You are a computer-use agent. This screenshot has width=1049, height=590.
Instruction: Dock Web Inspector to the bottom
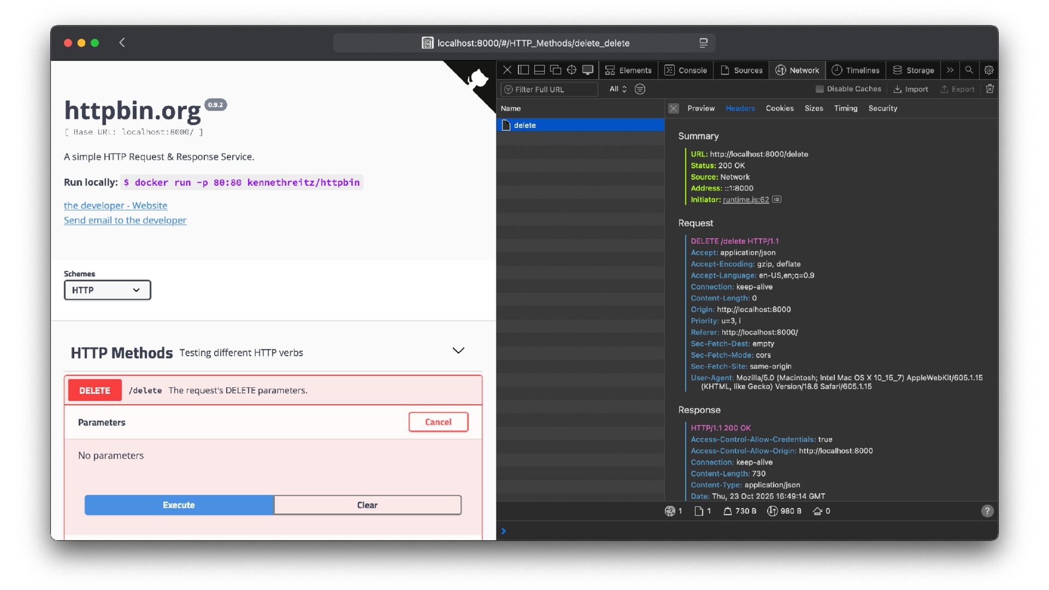click(x=539, y=70)
